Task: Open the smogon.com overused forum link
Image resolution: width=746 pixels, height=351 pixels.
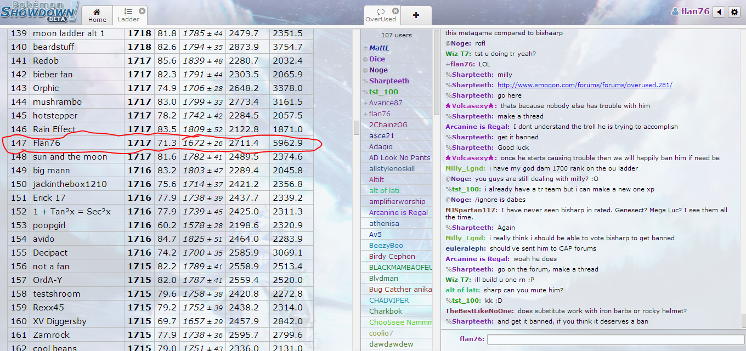Action: tap(585, 85)
